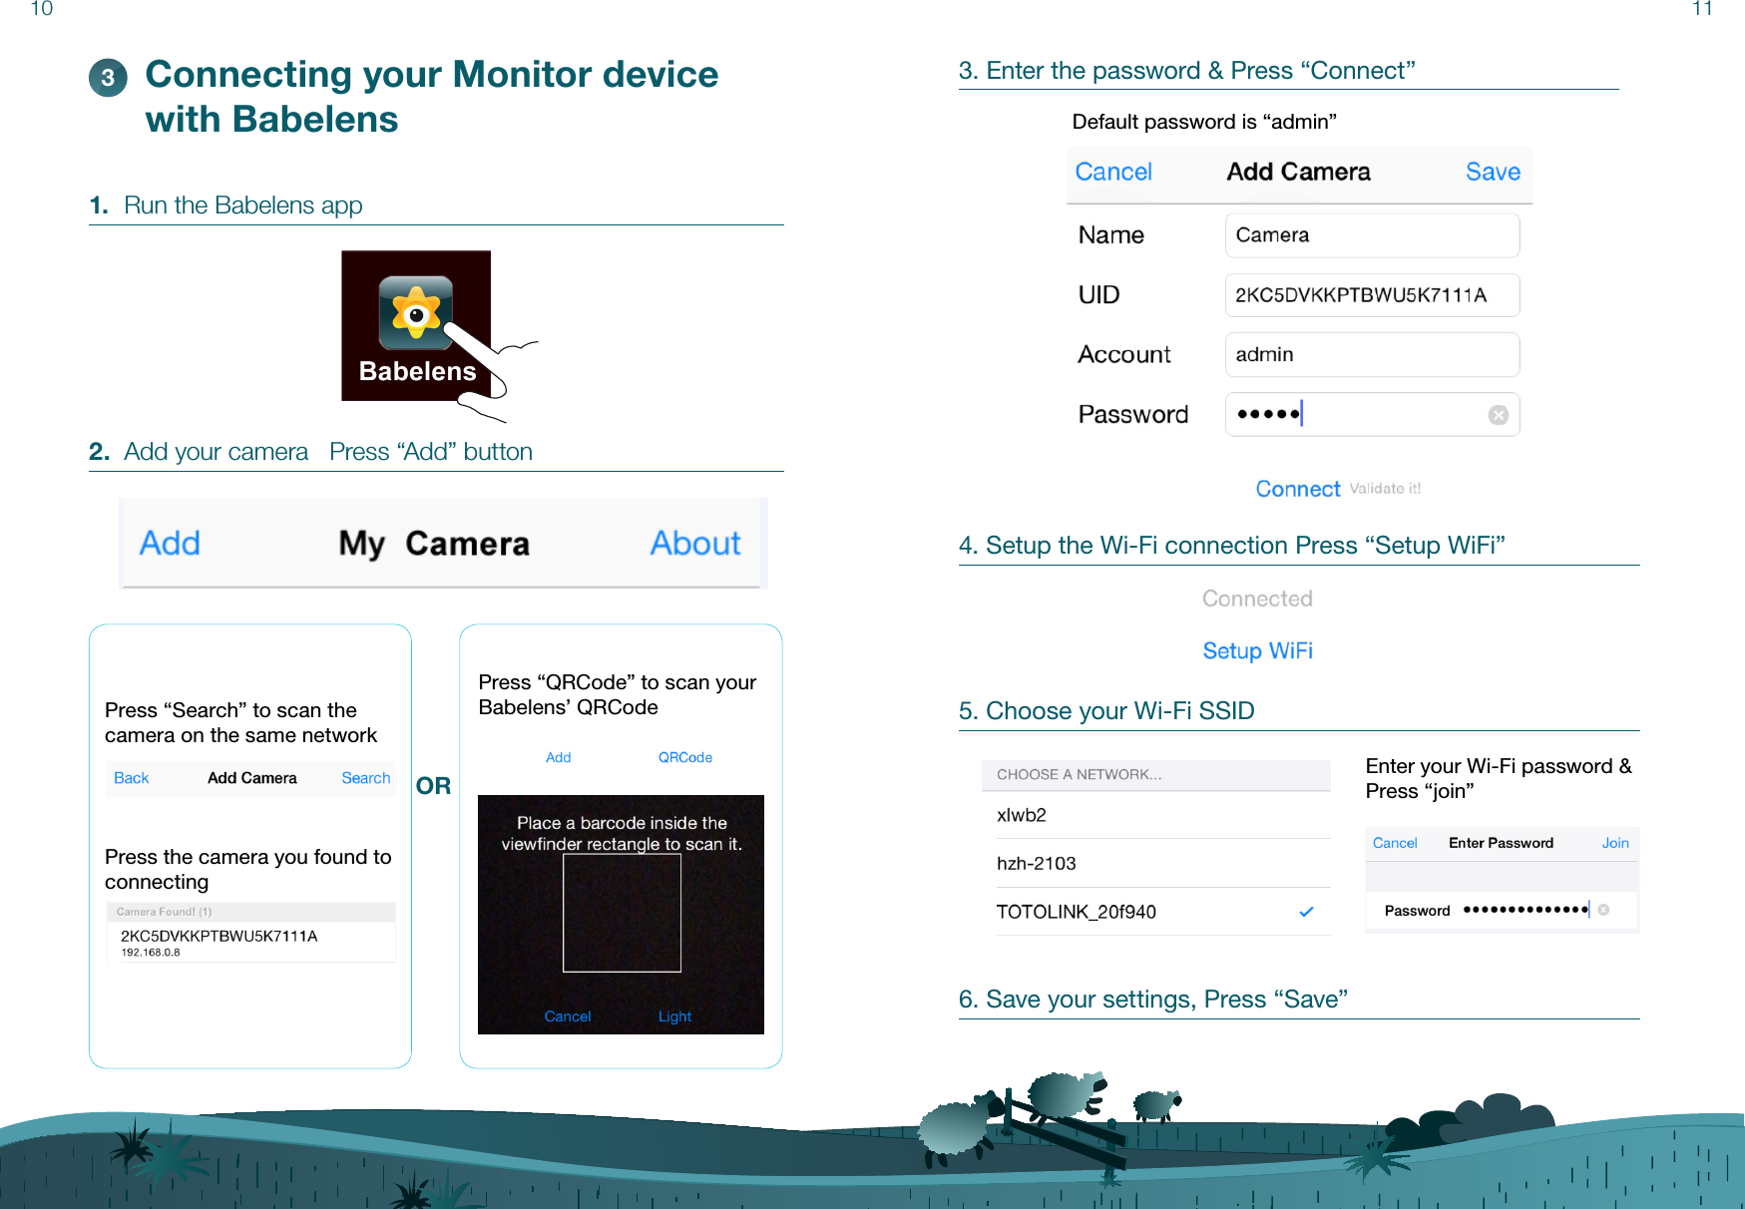
Task: Toggle the Light in the scanner
Action: [x=674, y=1016]
